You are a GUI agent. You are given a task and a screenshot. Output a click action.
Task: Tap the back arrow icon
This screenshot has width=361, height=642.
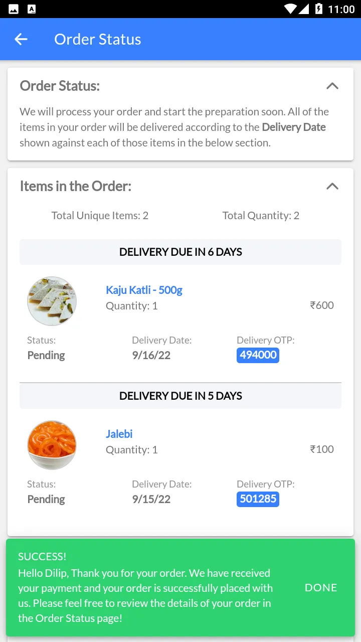21,39
